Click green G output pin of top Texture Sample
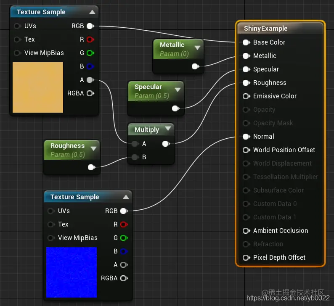The width and height of the screenshot is (334, 306). click(x=90, y=53)
